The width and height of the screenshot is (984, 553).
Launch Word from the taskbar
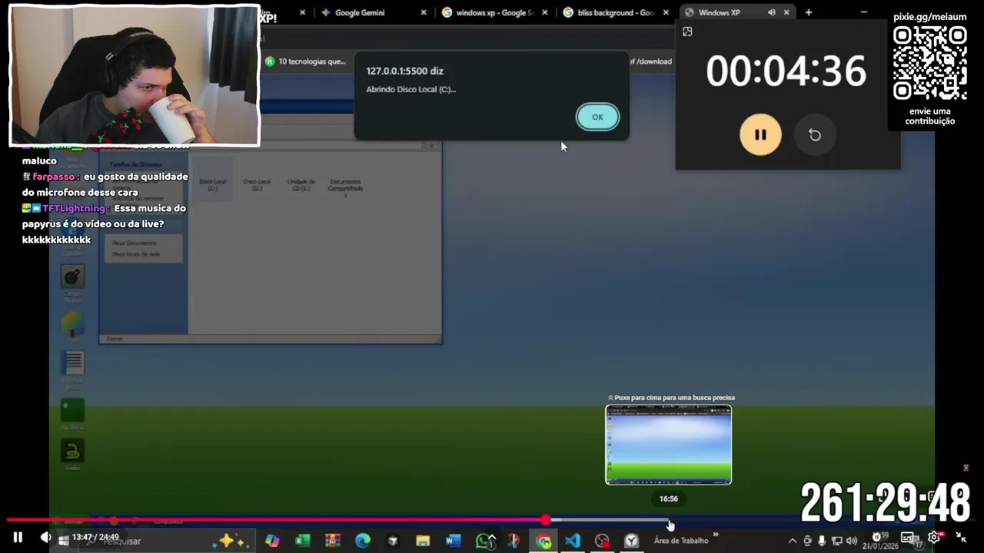pos(453,541)
